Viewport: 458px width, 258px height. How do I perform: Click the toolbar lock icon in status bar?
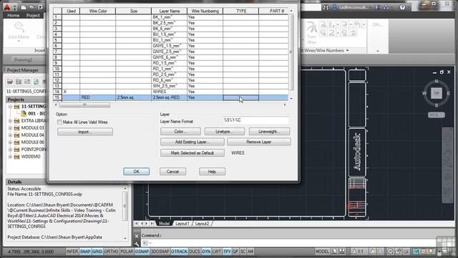[399, 252]
